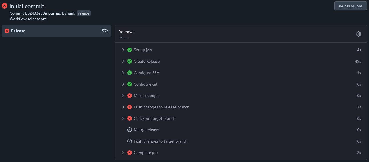This screenshot has width=369, height=162.
Task: Click the red failed icon for Complete job
Action: [x=130, y=153]
